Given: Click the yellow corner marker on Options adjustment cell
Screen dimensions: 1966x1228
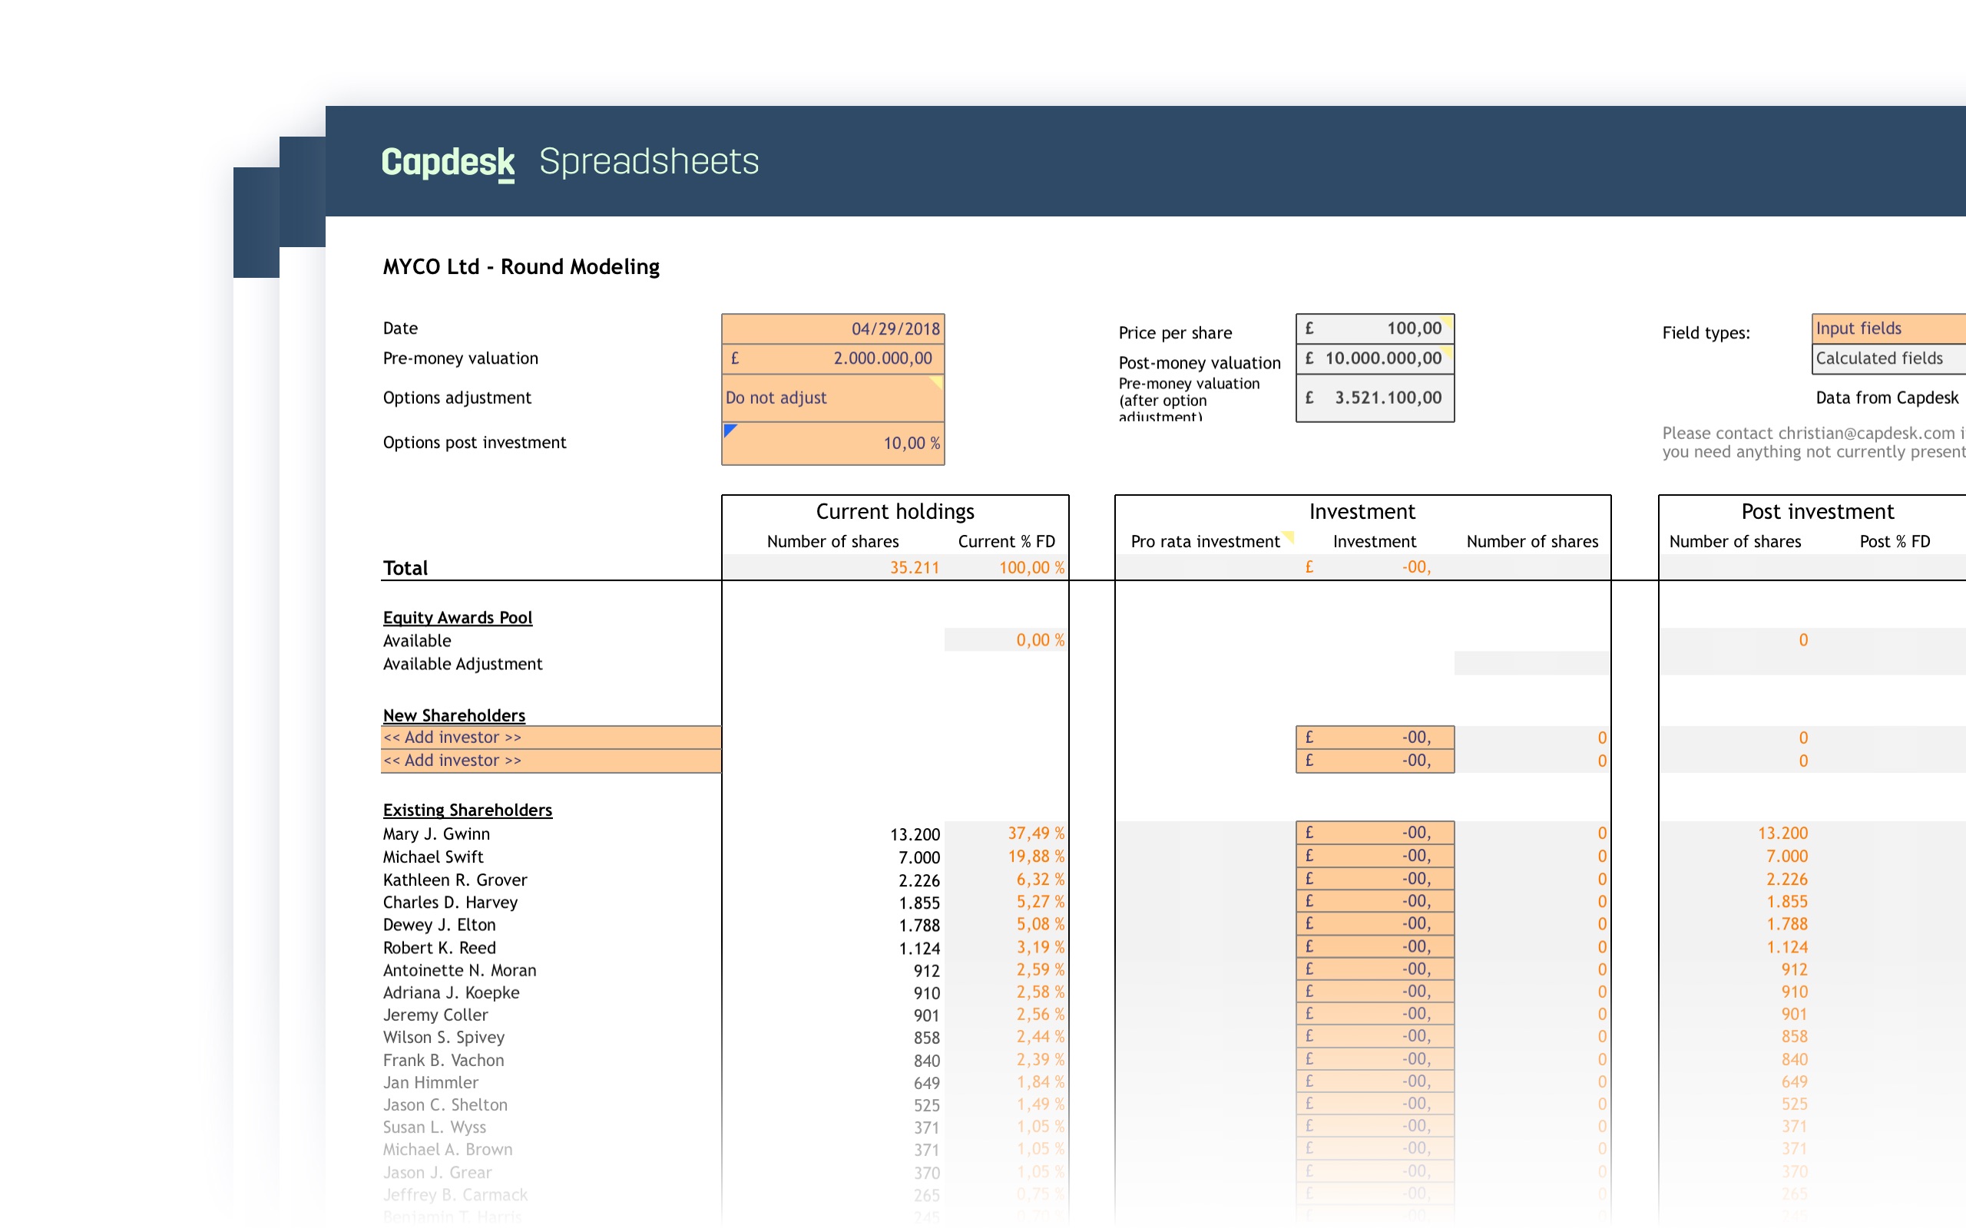Looking at the screenshot, I should [936, 381].
